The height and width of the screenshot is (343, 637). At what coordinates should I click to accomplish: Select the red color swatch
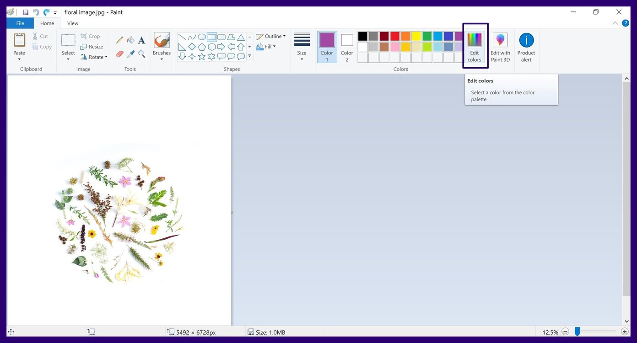click(394, 36)
